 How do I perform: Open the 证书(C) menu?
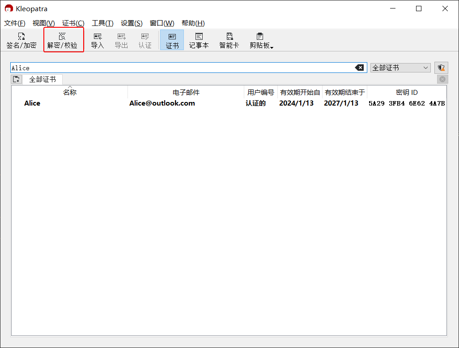(73, 23)
